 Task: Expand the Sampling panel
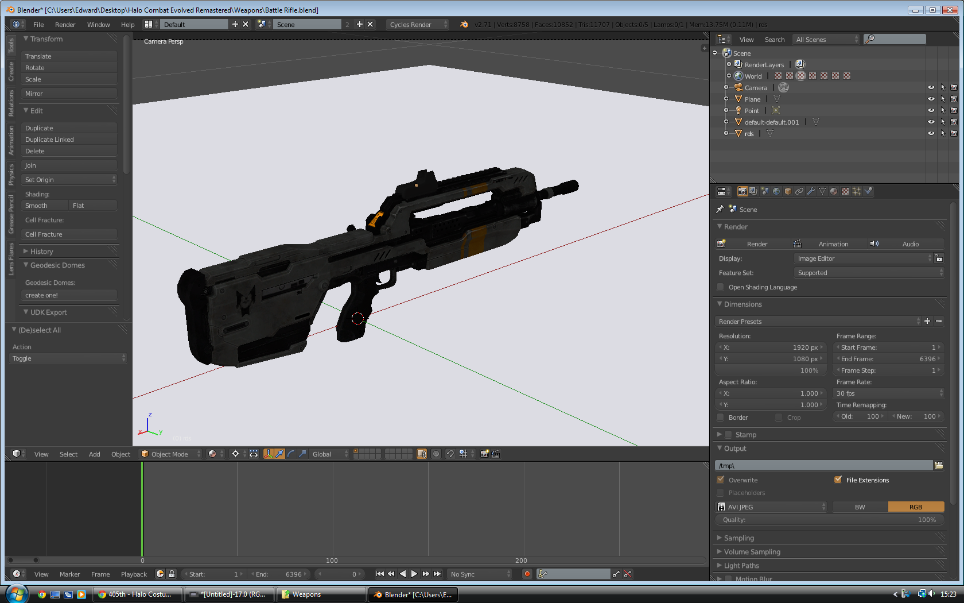click(739, 538)
